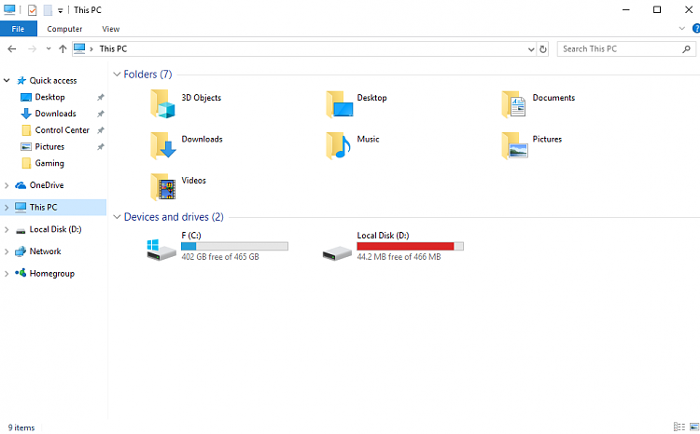
Task: Click the Local Disk (D:) red usage bar
Action: pos(411,246)
